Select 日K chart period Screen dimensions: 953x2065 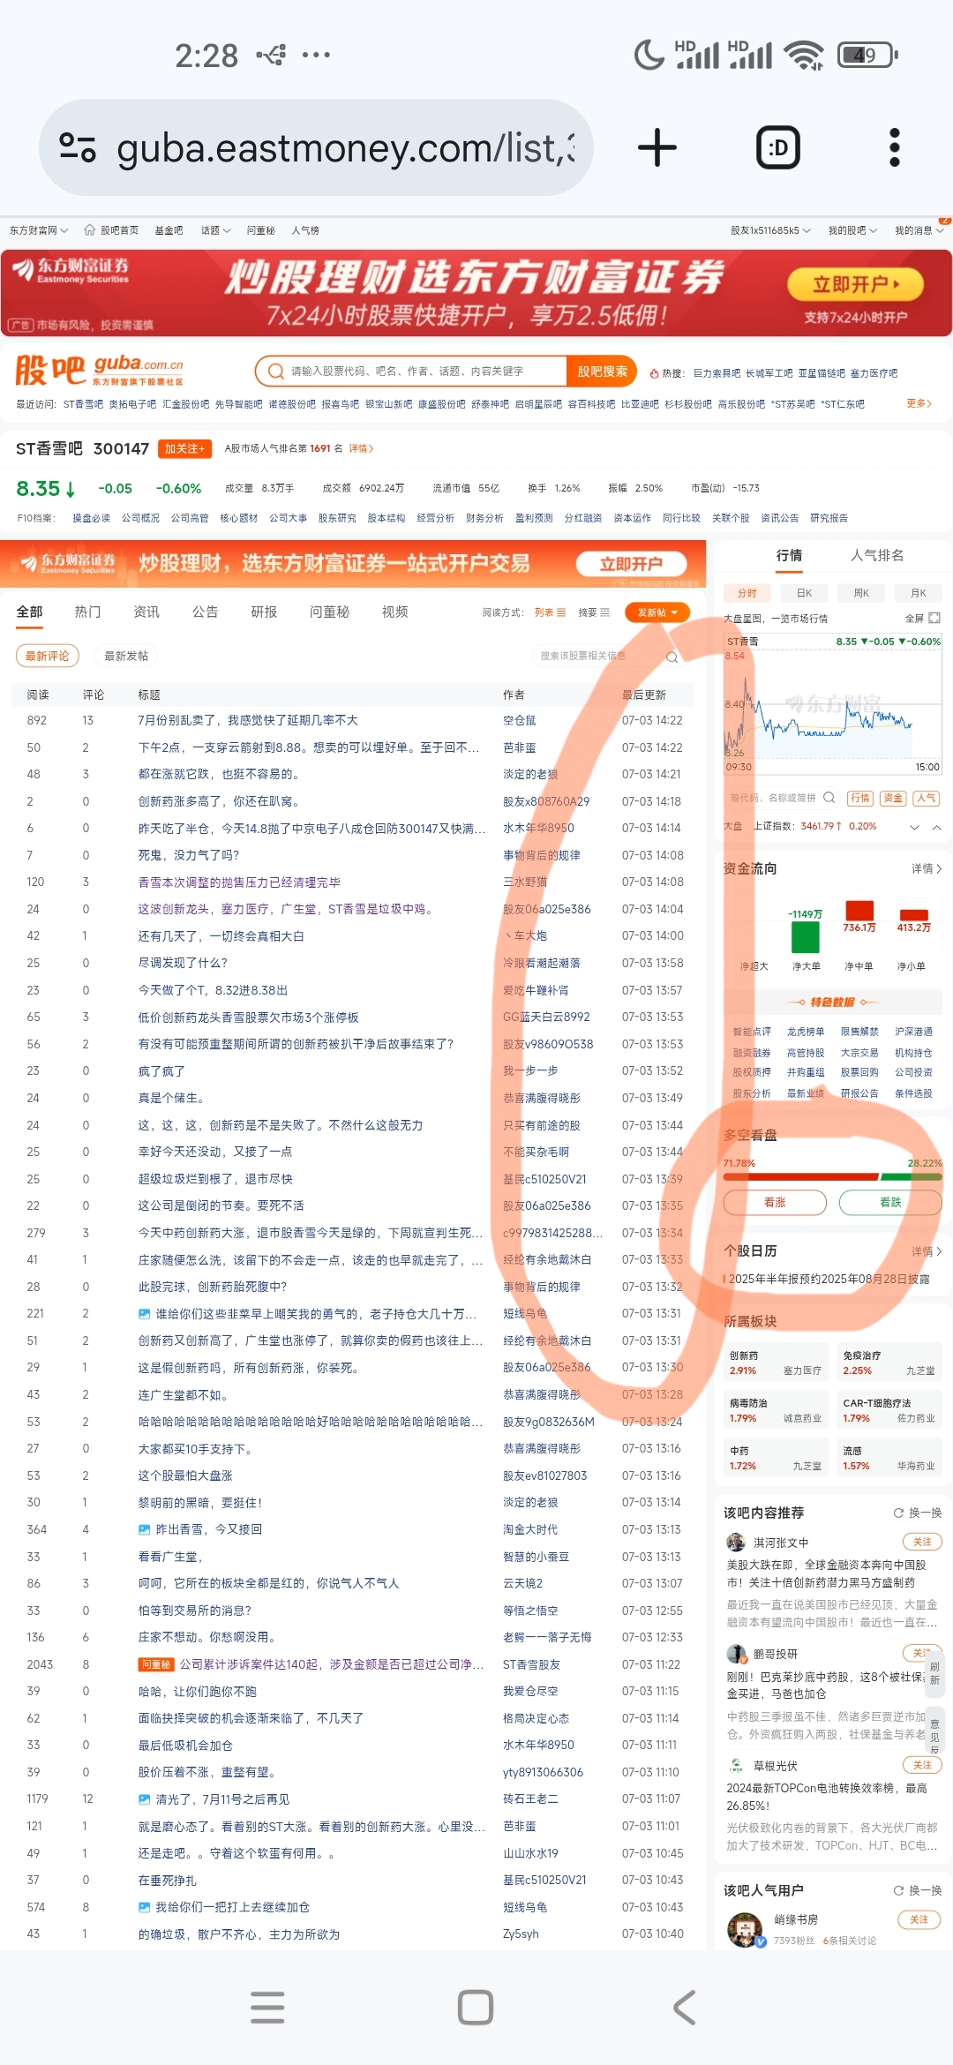(805, 593)
